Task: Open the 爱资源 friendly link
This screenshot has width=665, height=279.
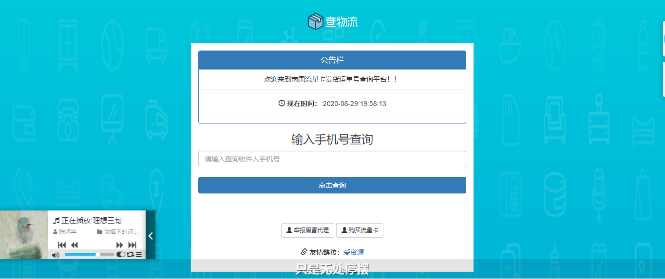Action: coord(353,252)
